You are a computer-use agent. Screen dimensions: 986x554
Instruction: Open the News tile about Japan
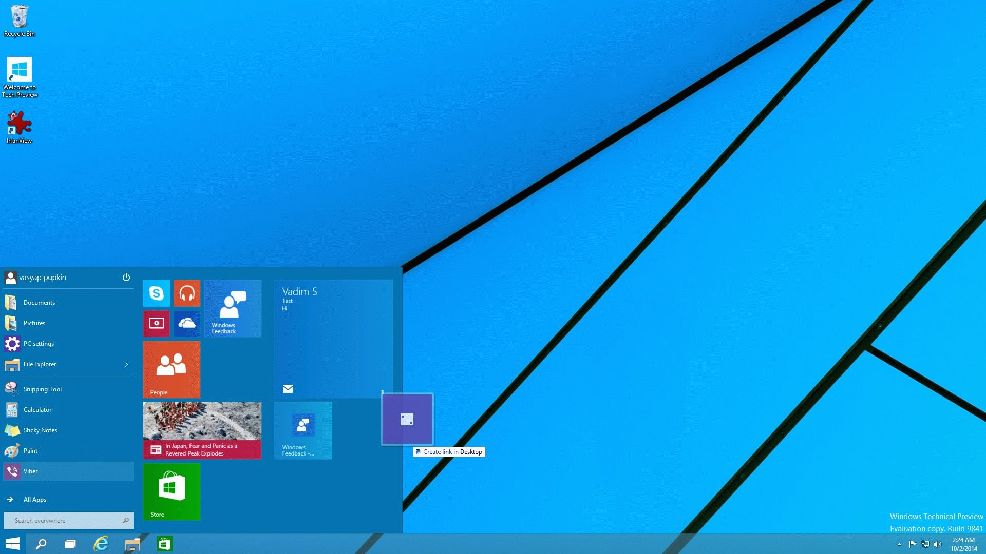click(x=202, y=430)
